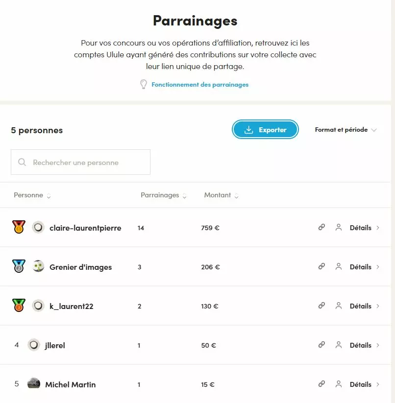
Task: Click the lightbulb icon beside Fonctionnement des parrainages
Action: tap(144, 84)
